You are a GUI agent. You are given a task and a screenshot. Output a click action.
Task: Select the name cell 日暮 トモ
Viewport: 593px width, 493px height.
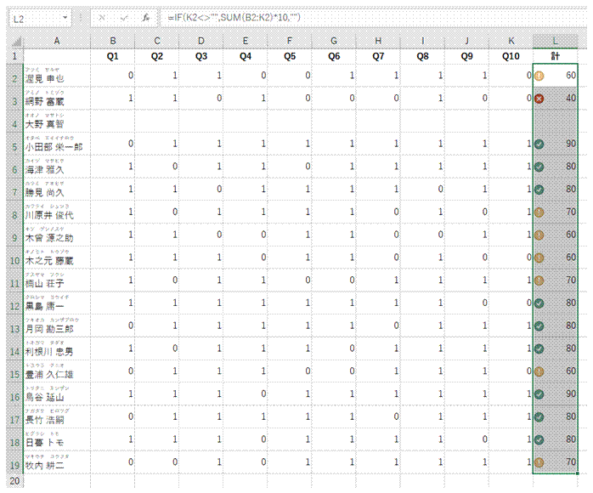(x=57, y=439)
